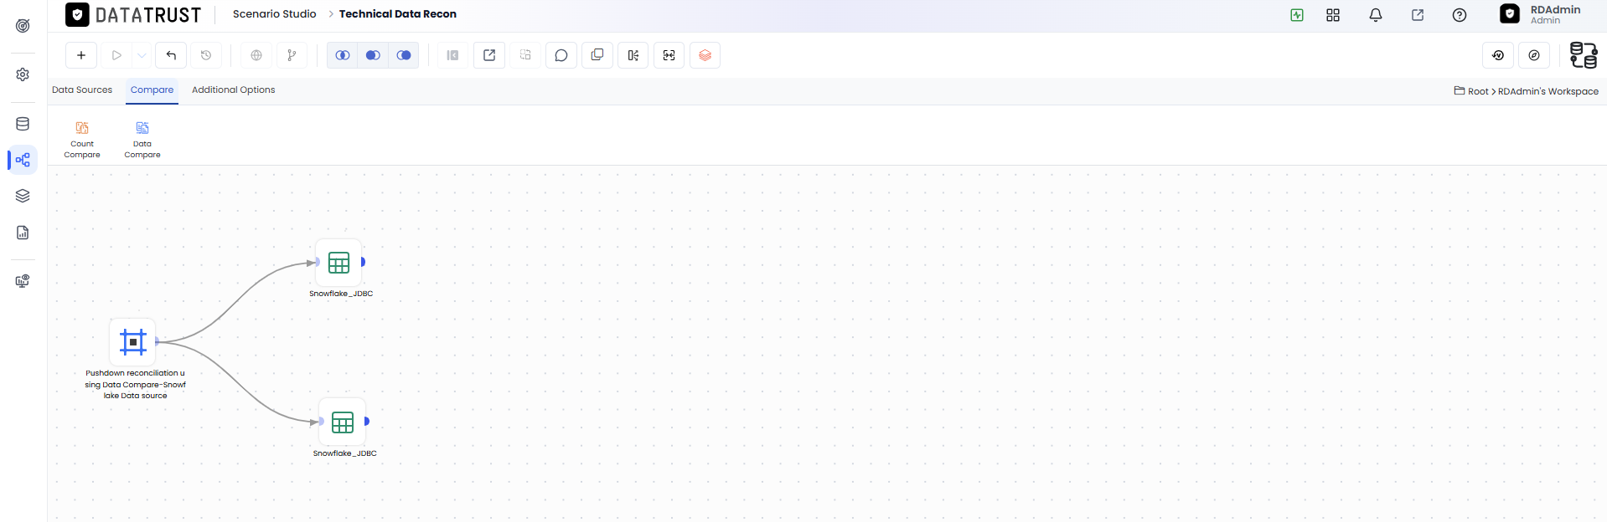Click the duplicate copy icon

point(597,55)
